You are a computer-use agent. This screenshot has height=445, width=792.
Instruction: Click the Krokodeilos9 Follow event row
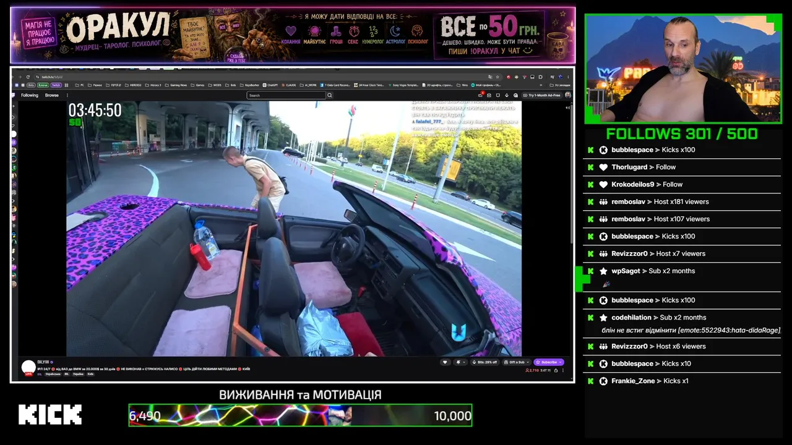[x=682, y=184]
